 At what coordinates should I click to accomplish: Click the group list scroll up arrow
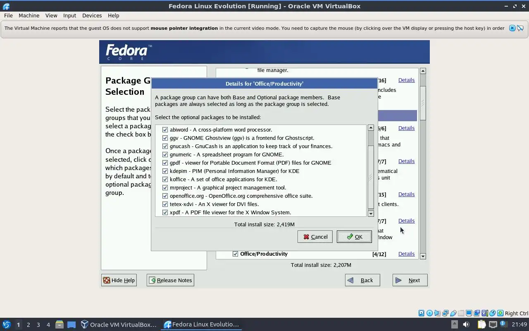pos(423,71)
